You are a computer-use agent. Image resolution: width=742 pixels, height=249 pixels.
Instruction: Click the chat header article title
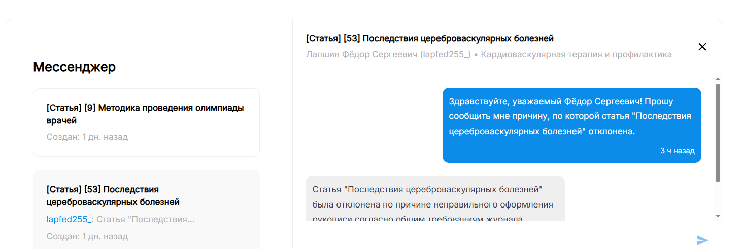429,38
